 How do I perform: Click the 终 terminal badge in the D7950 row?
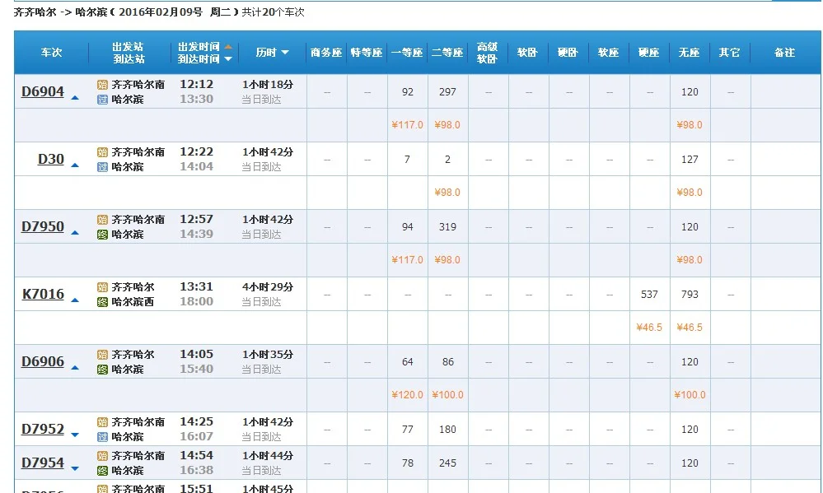tap(104, 233)
